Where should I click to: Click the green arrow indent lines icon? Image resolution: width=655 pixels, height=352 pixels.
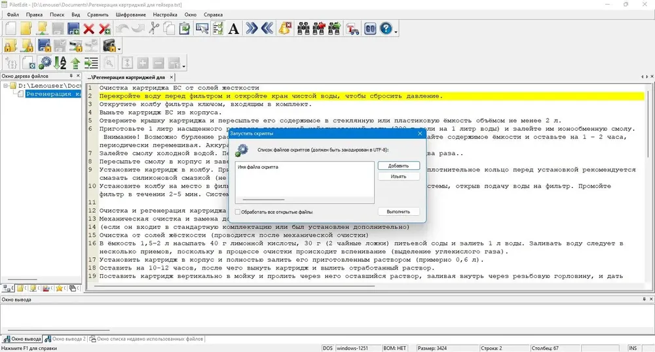click(x=91, y=63)
